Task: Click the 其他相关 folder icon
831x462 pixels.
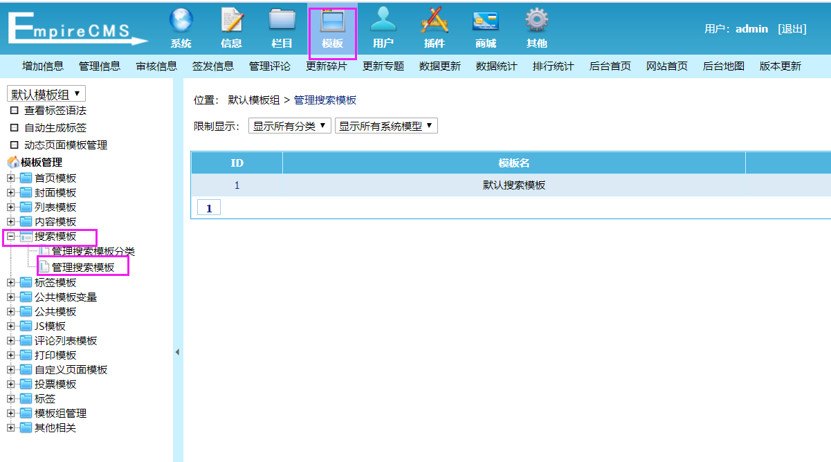Action: coord(26,428)
